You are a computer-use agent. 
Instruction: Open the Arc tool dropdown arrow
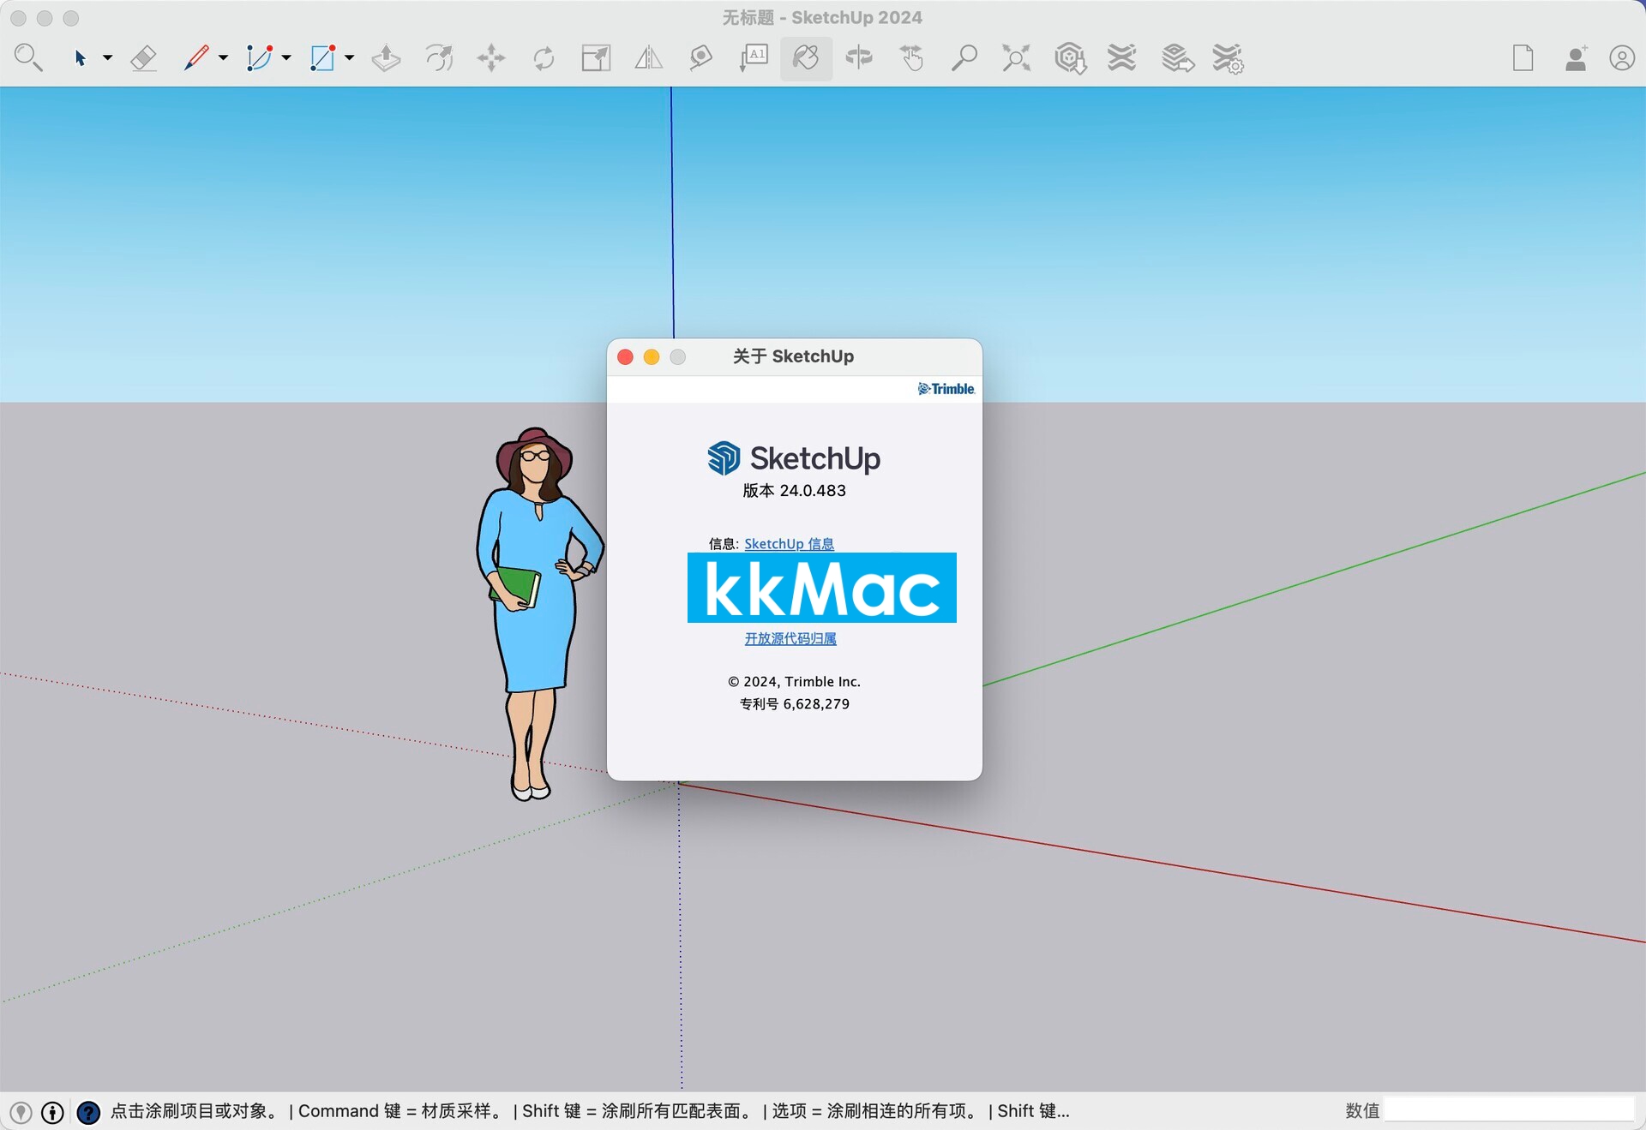286,58
